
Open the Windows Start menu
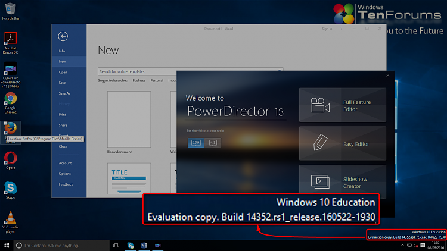pos(7,245)
